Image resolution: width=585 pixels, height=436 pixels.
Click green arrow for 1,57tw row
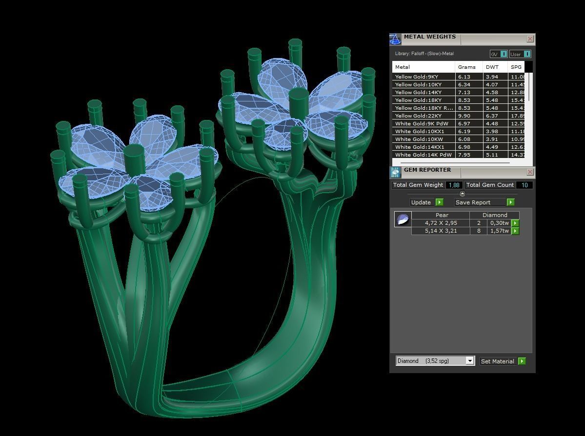[515, 231]
